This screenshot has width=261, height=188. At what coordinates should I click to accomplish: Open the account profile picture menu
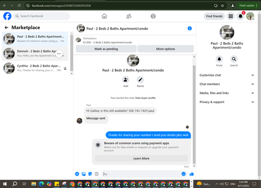coord(250,16)
